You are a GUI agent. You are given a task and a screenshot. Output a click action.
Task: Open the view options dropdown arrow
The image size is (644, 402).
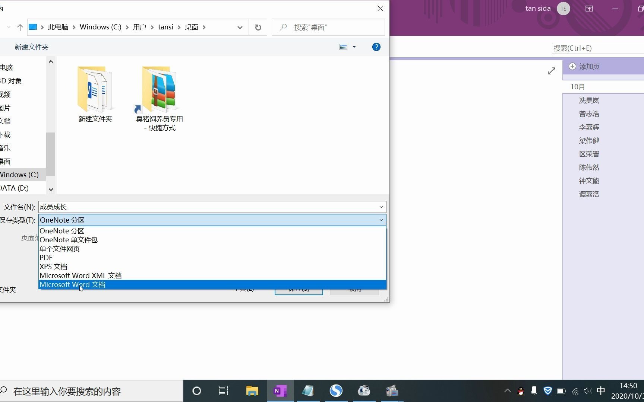coord(354,47)
